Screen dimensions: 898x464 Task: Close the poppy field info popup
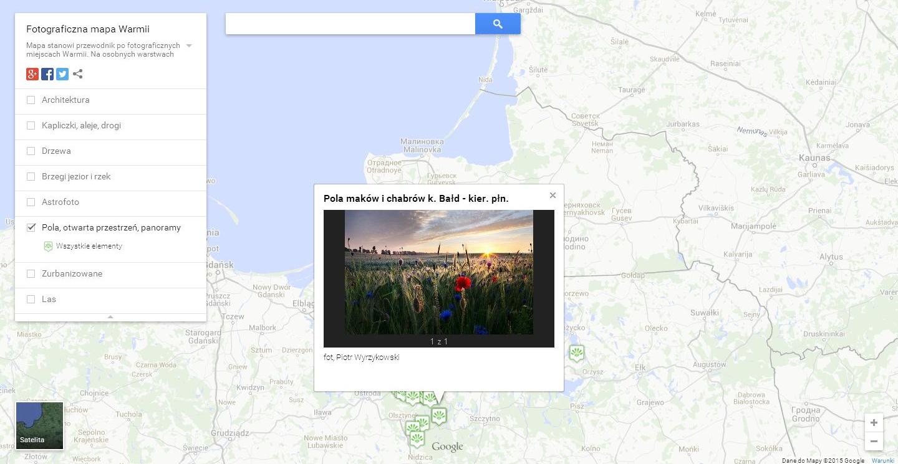click(x=553, y=195)
